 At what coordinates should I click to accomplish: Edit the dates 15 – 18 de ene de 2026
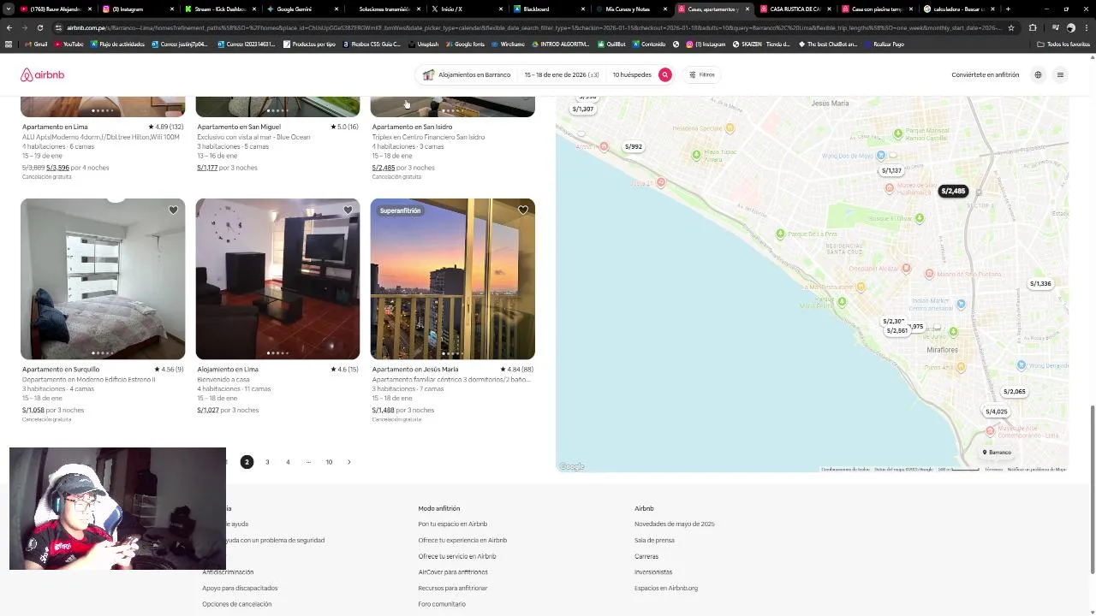pyautogui.click(x=562, y=74)
